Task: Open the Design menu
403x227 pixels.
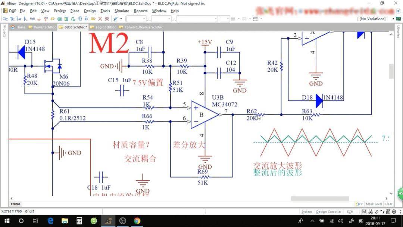Action: point(90,11)
